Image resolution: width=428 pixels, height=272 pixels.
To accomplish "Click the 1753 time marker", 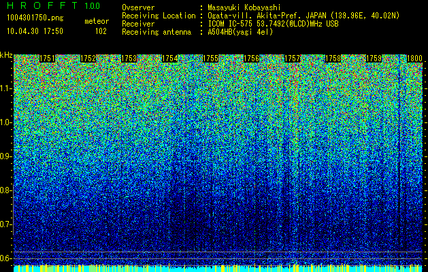I will [x=129, y=58].
